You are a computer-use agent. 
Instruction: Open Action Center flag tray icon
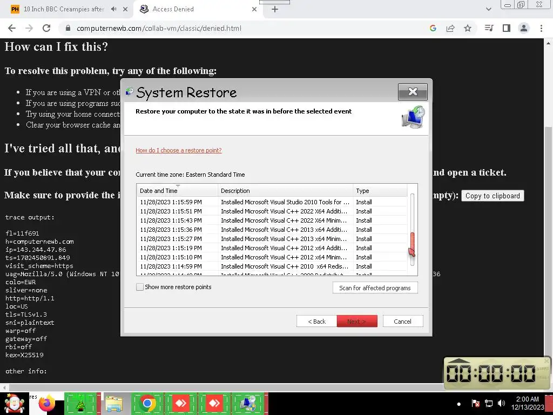tap(475, 403)
